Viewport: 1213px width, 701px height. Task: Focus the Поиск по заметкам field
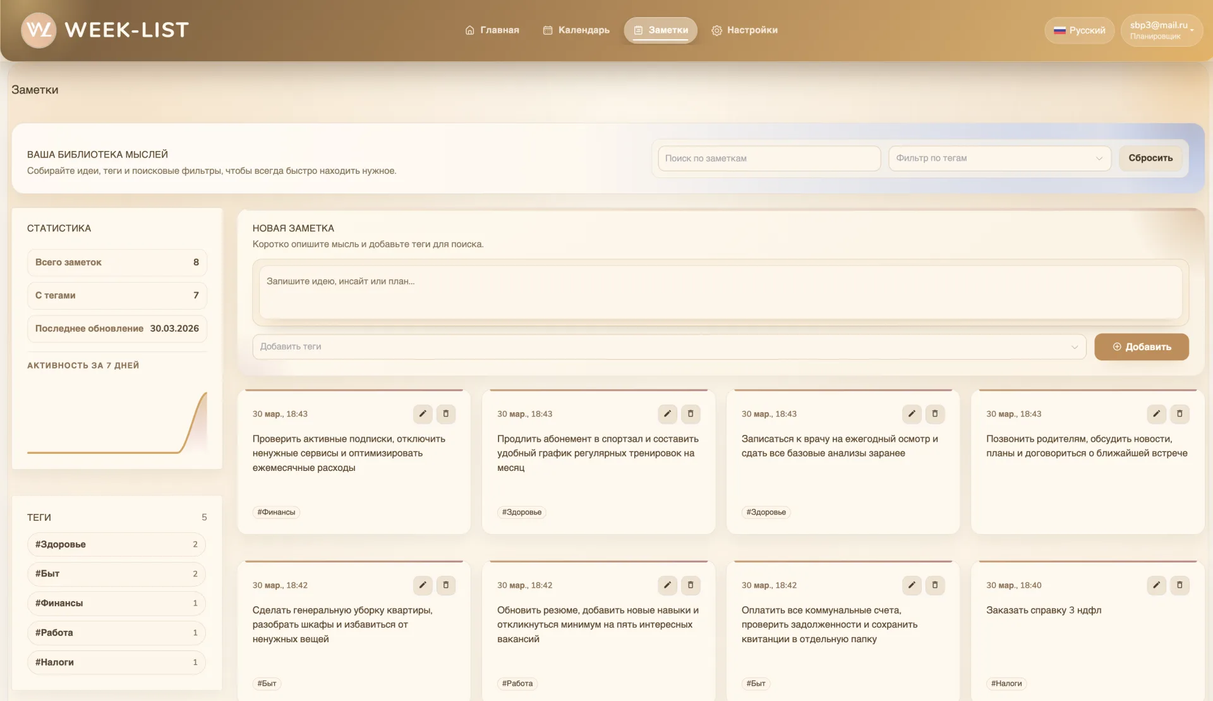pos(769,159)
